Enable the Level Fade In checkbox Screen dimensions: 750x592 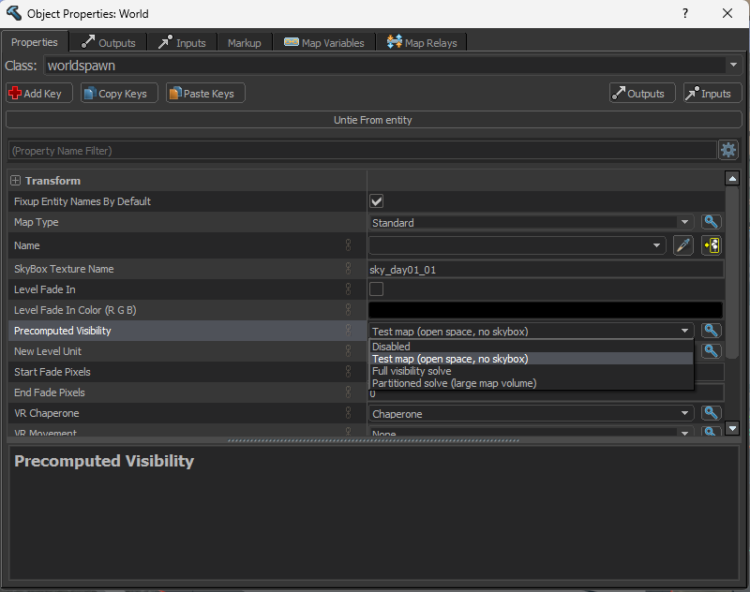click(377, 289)
